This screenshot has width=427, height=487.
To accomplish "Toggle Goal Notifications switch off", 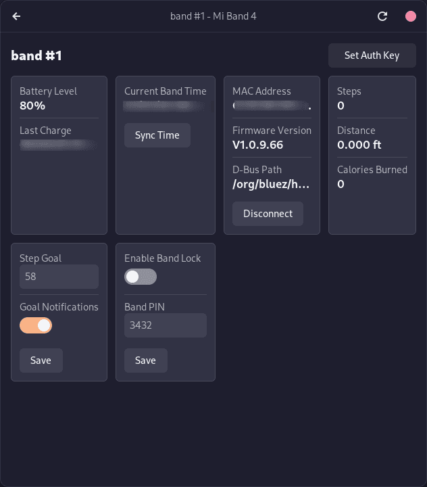I will [x=36, y=325].
